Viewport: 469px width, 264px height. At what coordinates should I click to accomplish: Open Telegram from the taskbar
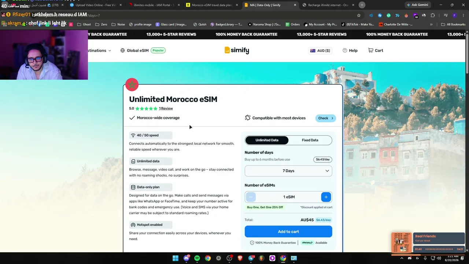[x=251, y=258]
